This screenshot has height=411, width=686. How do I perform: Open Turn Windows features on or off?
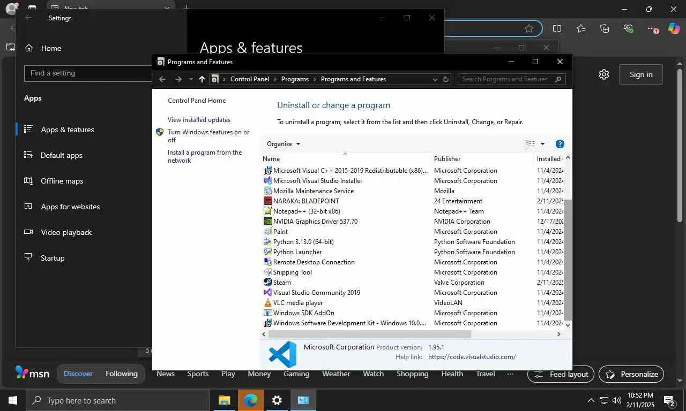coord(208,136)
